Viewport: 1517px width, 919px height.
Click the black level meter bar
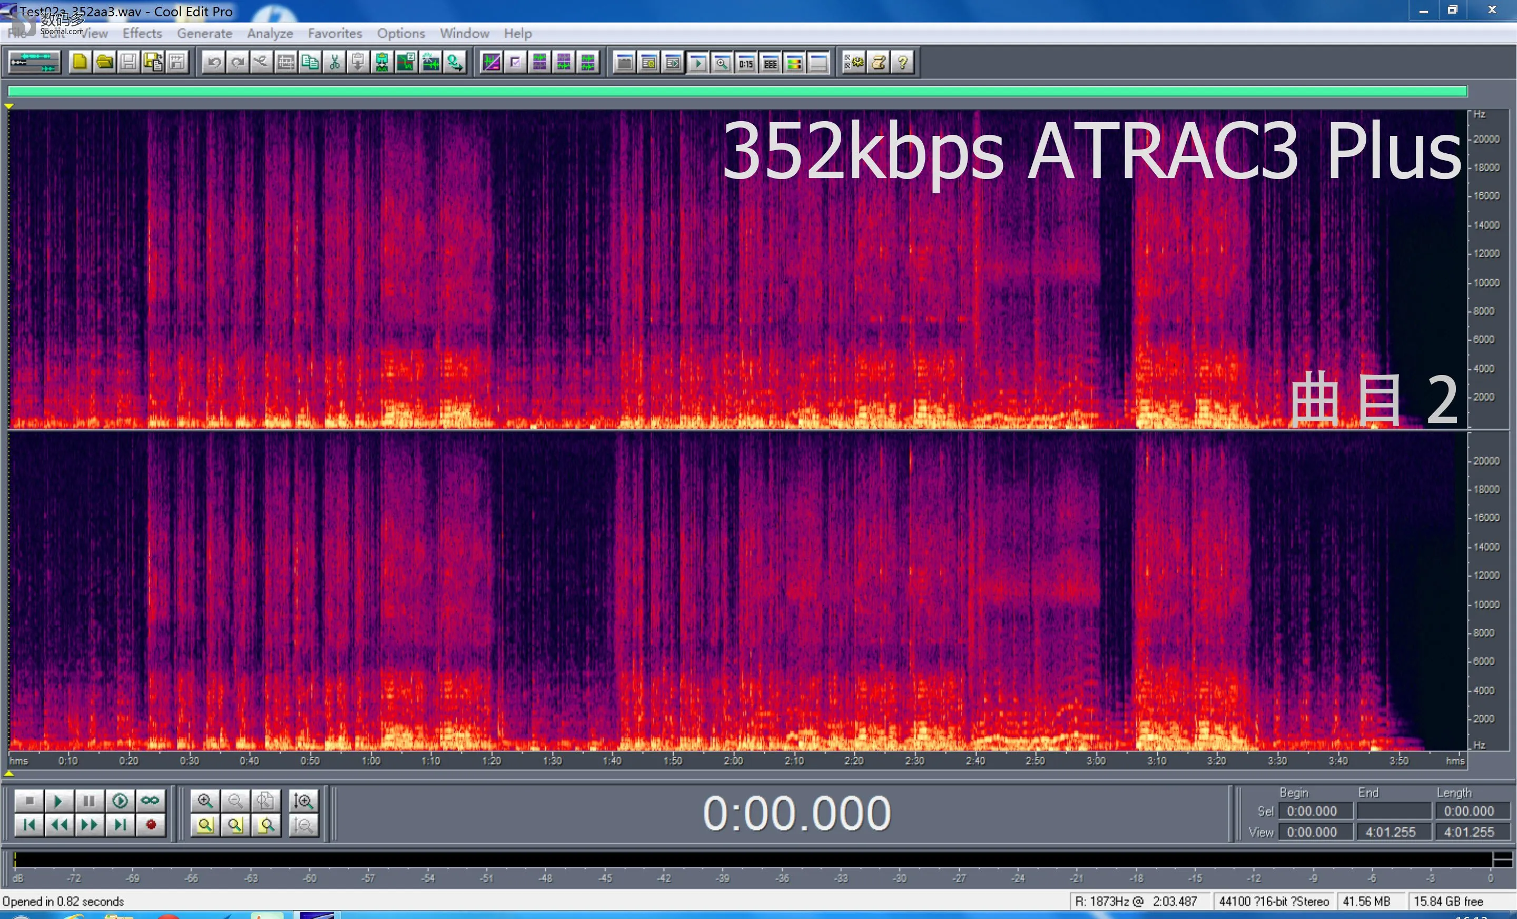click(x=753, y=859)
